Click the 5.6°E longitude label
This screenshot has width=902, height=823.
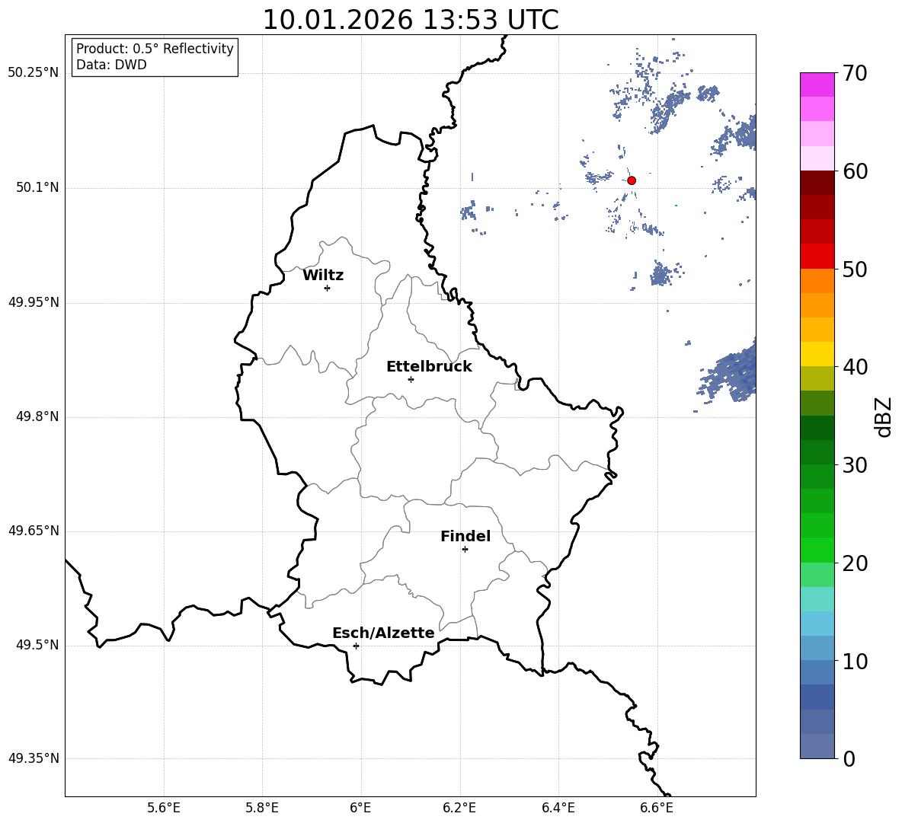[164, 808]
